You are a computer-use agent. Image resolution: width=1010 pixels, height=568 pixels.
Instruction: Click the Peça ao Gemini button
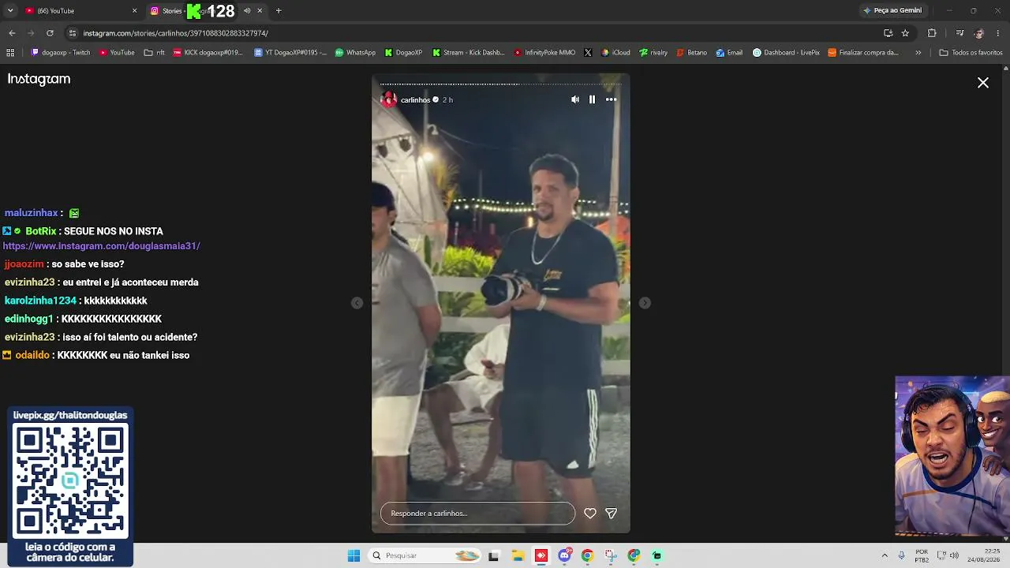coord(892,11)
